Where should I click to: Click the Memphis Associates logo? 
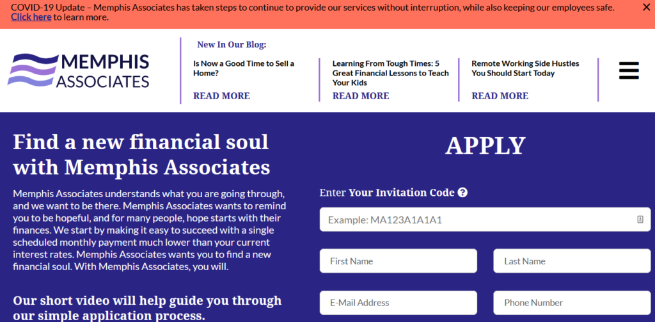pyautogui.click(x=78, y=70)
